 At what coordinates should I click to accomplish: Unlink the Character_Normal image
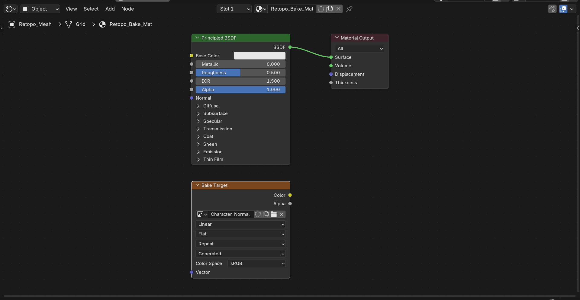click(282, 214)
